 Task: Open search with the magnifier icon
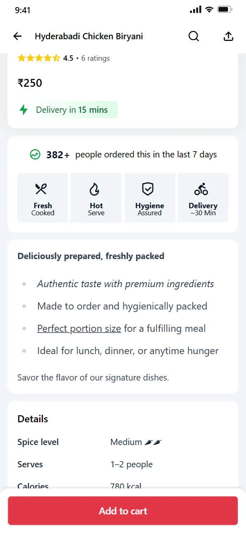[x=194, y=36]
